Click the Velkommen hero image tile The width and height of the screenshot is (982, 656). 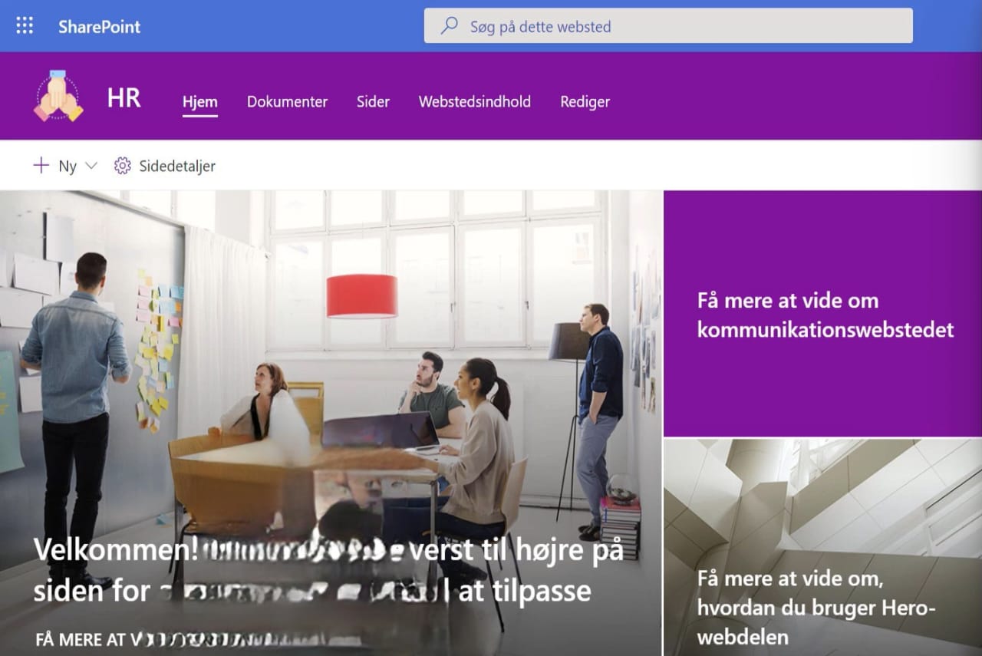pos(331,424)
